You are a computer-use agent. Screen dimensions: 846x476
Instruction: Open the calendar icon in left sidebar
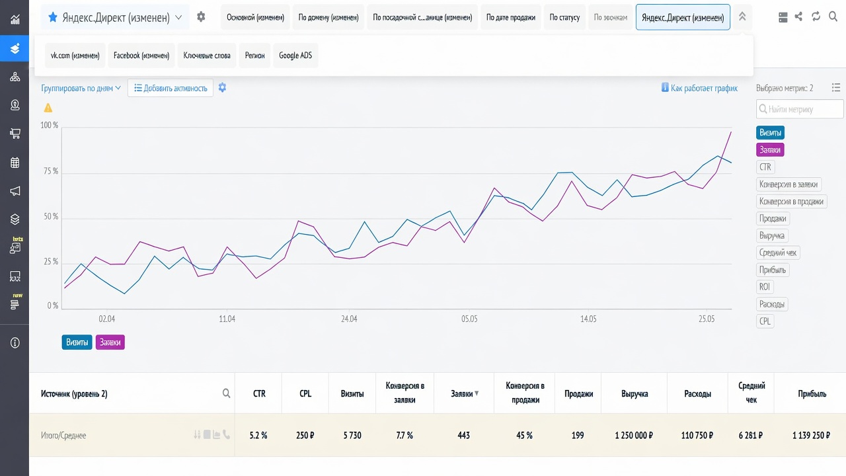[15, 163]
